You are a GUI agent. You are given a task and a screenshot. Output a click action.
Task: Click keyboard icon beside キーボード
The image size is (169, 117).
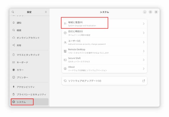click(14, 62)
